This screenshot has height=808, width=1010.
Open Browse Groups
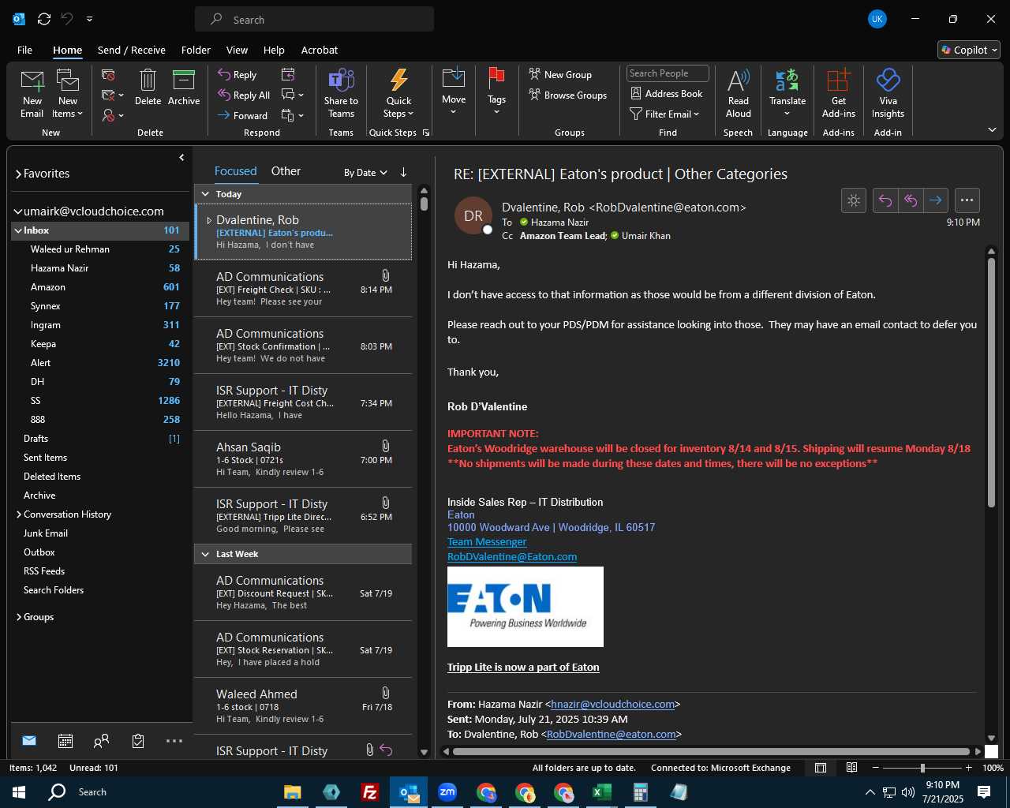568,95
